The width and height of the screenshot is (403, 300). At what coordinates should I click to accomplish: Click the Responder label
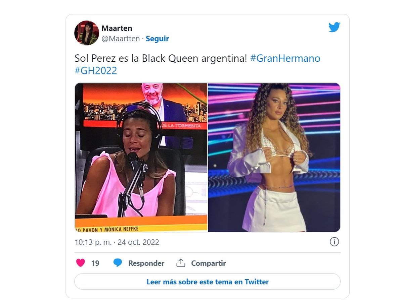(x=146, y=263)
